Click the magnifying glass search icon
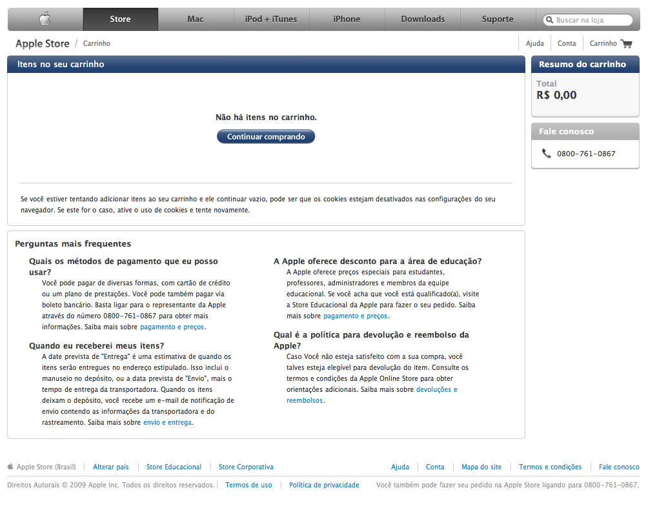The height and width of the screenshot is (510, 648). (x=549, y=20)
